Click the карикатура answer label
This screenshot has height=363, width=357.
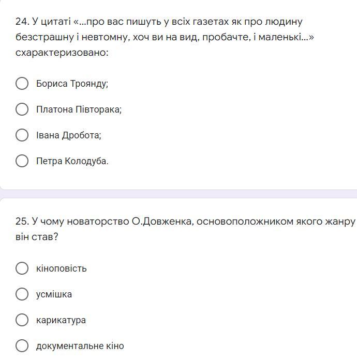coord(61,320)
